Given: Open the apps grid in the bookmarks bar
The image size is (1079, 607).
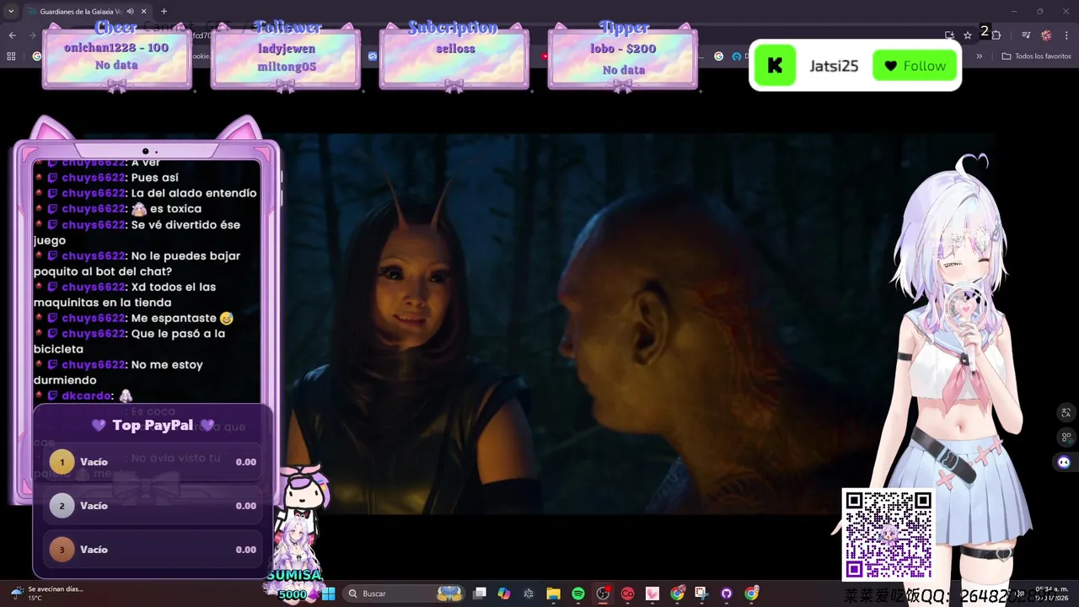Looking at the screenshot, I should pos(11,56).
